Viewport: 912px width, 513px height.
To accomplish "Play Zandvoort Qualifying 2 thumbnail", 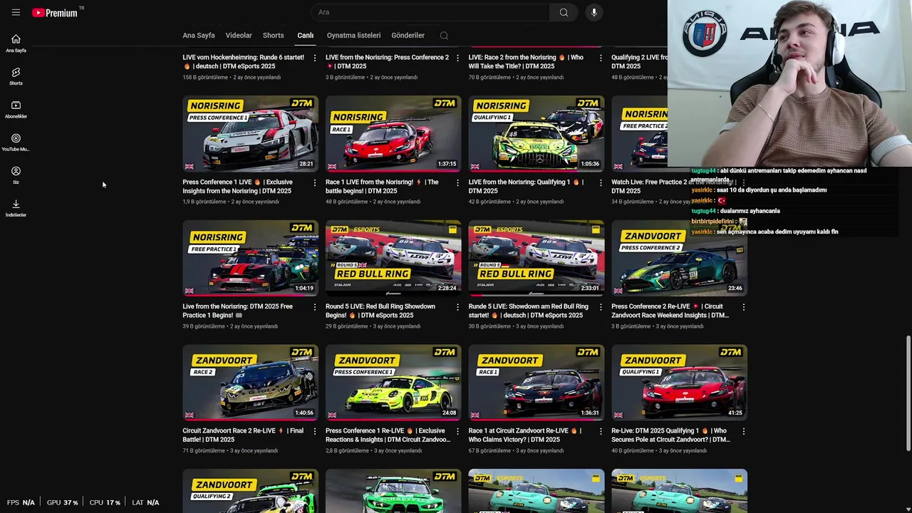I will (250, 491).
